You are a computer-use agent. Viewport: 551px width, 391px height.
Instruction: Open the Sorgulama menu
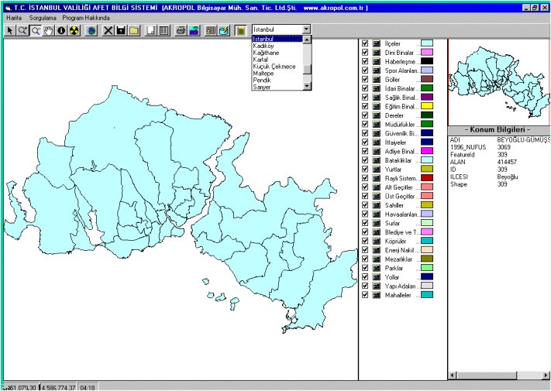(42, 17)
